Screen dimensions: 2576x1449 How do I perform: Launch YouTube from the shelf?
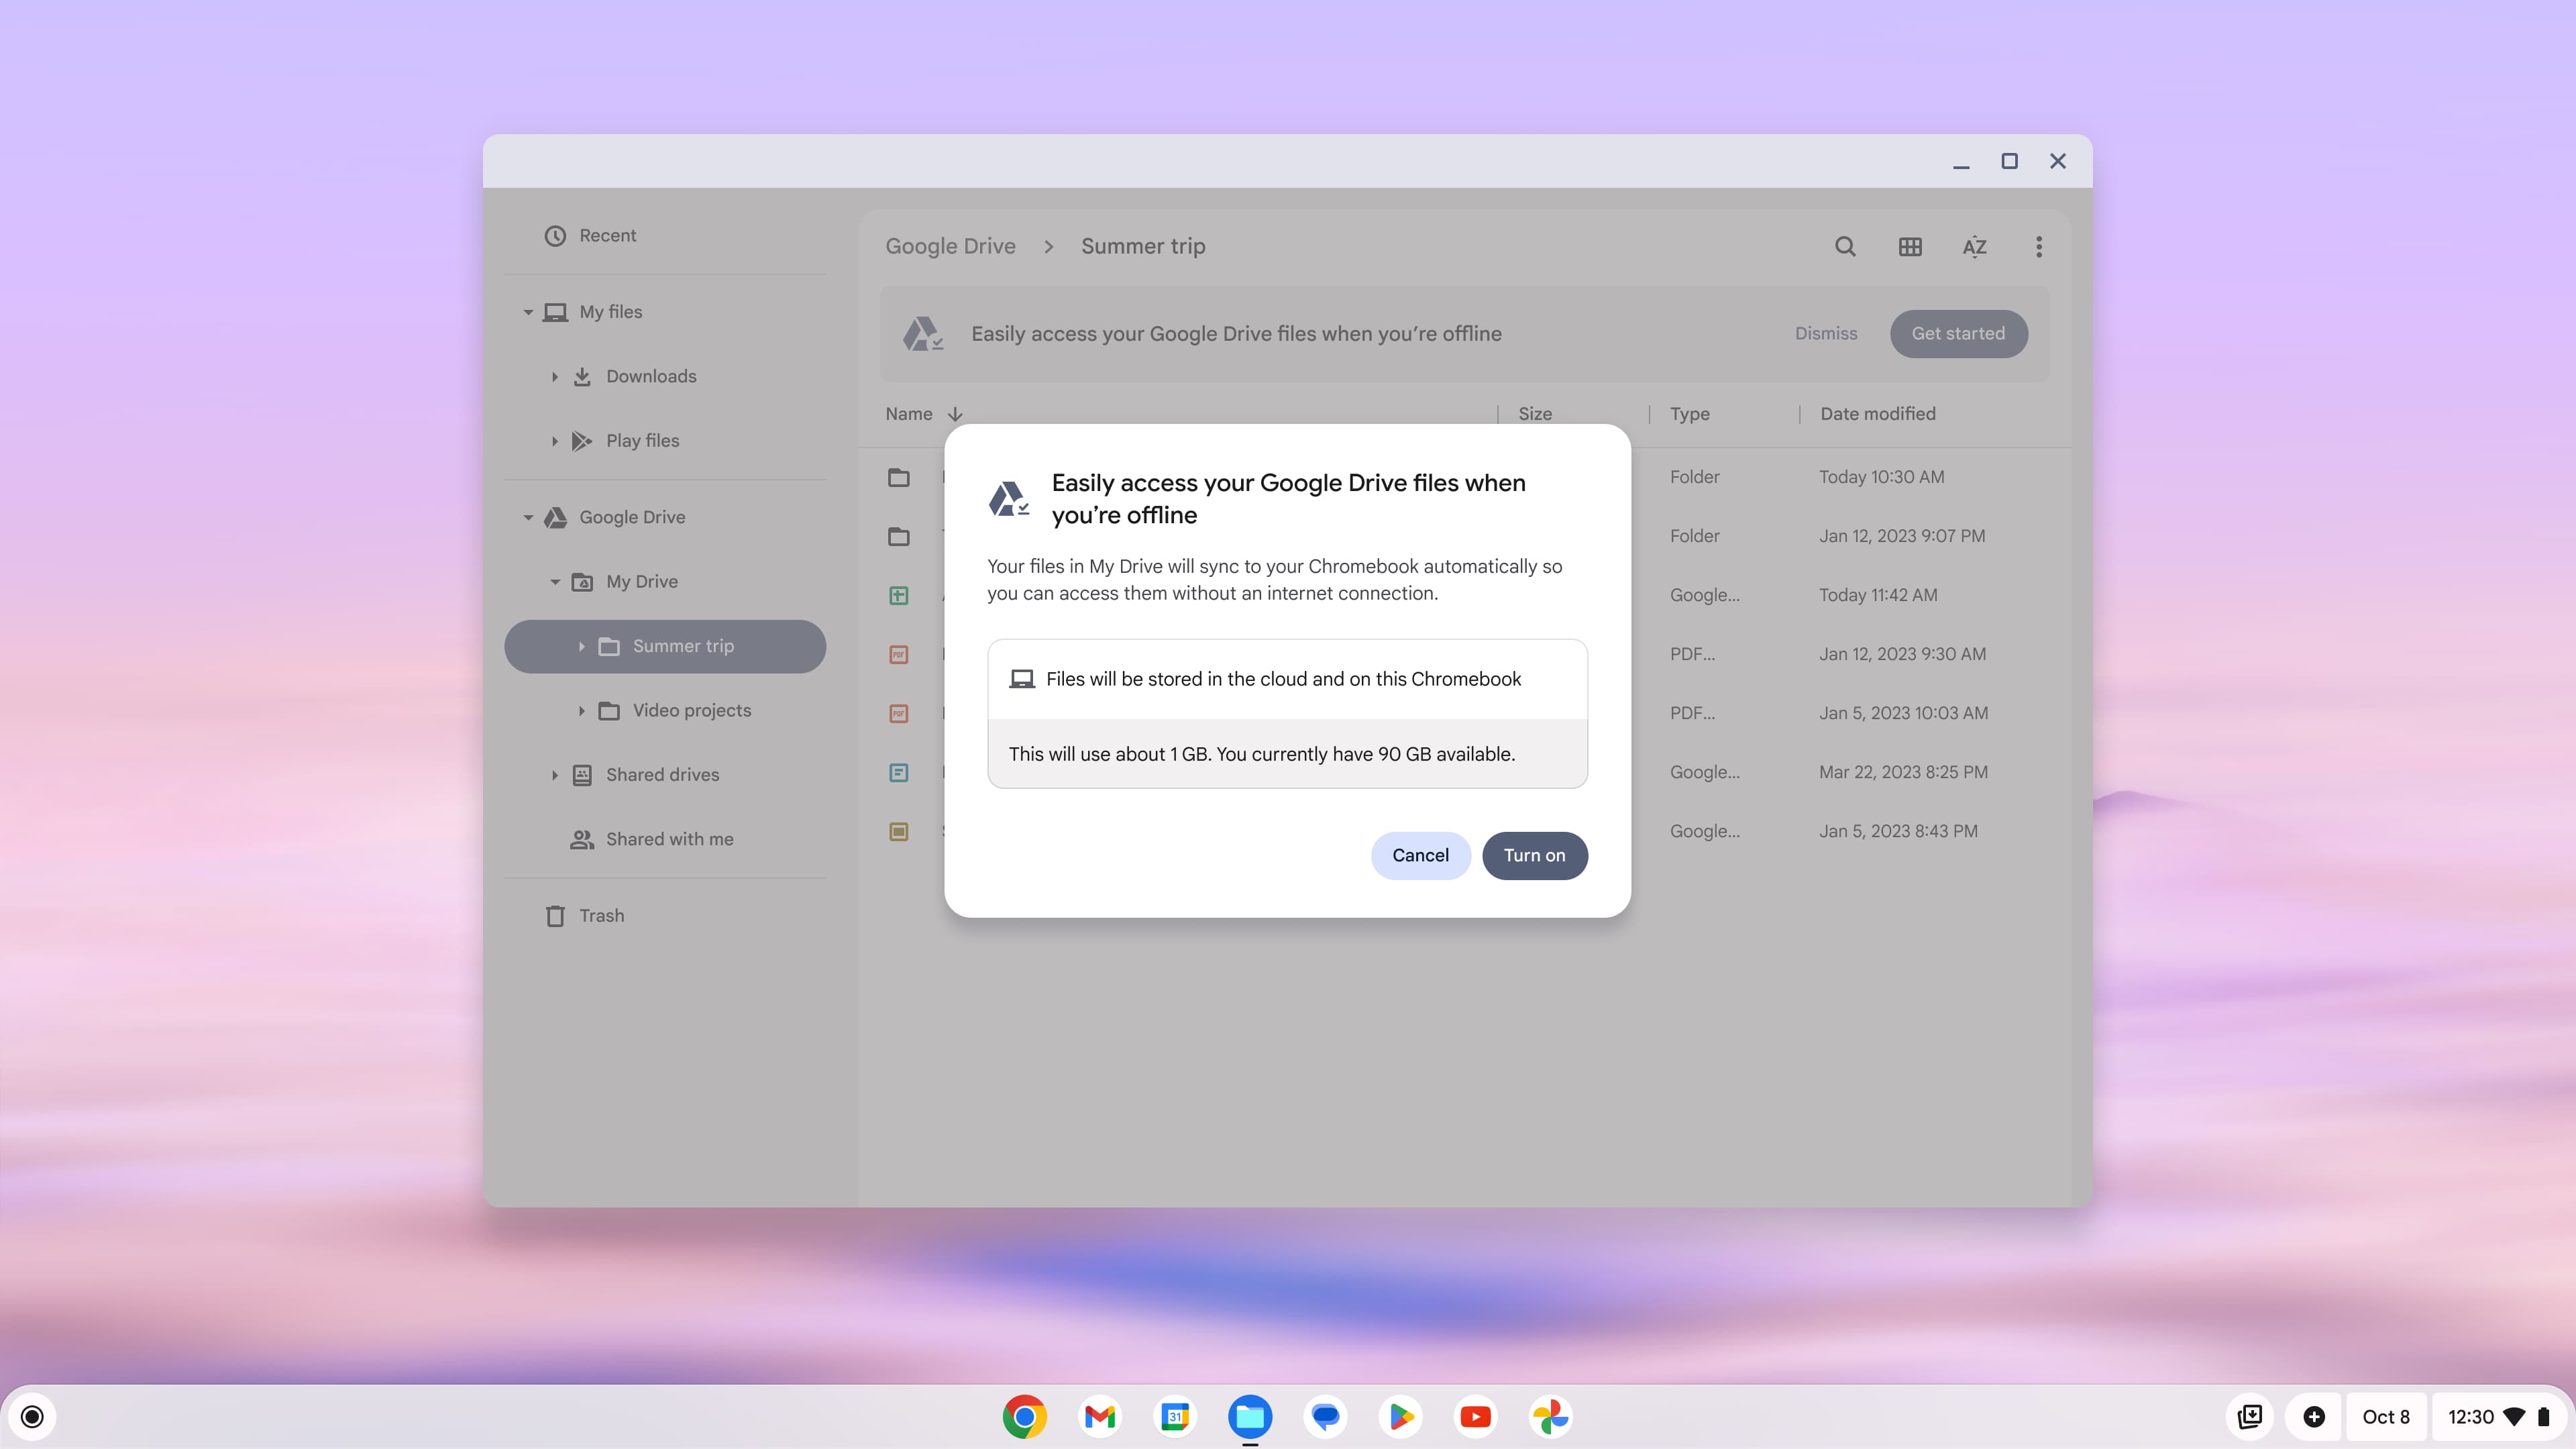click(1475, 1417)
